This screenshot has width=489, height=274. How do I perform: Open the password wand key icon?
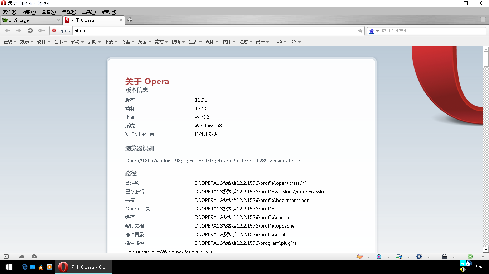[42, 31]
